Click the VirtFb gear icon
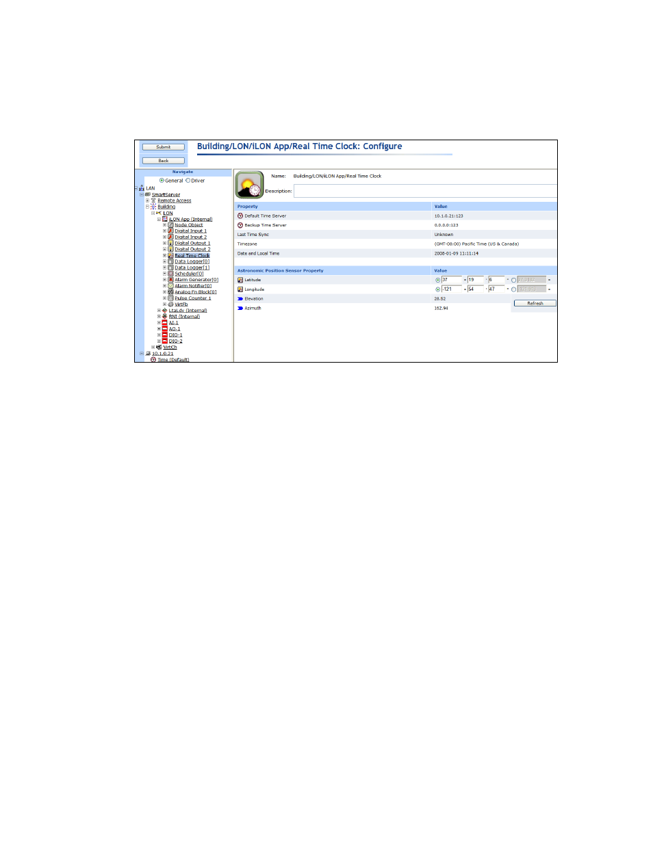 point(170,304)
